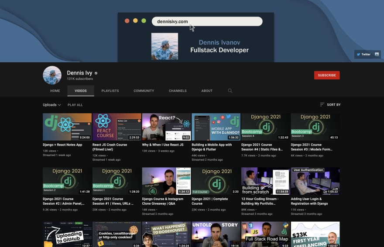This screenshot has height=247, width=384.
Task: Switch to the Playlists tab
Action: (110, 91)
